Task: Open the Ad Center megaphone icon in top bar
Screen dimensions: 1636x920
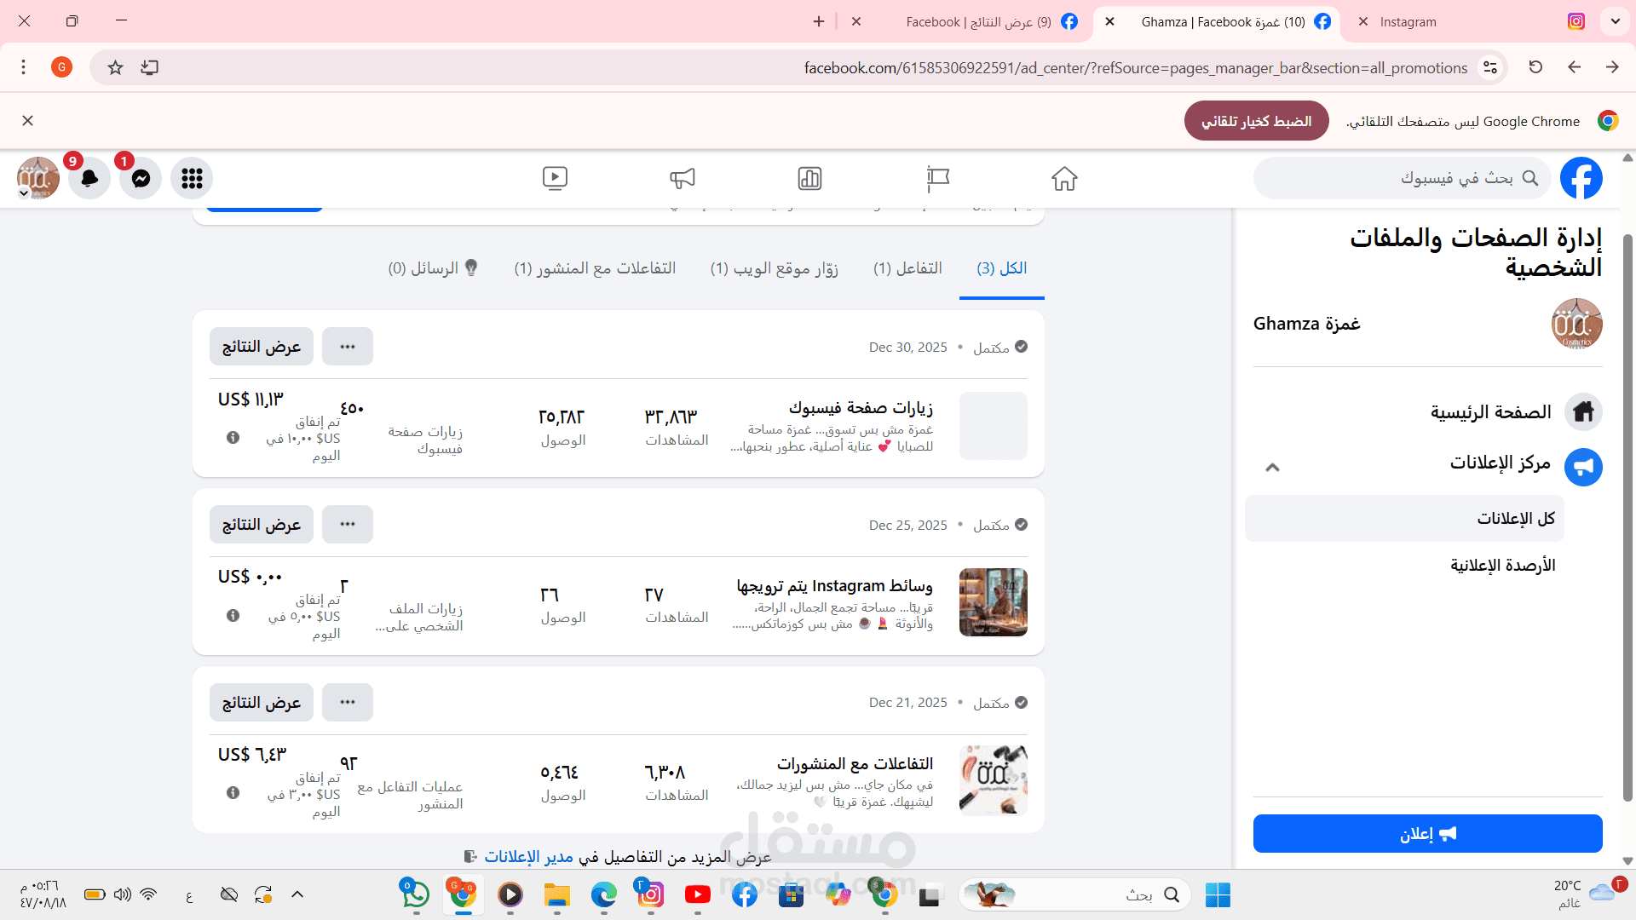Action: (682, 178)
